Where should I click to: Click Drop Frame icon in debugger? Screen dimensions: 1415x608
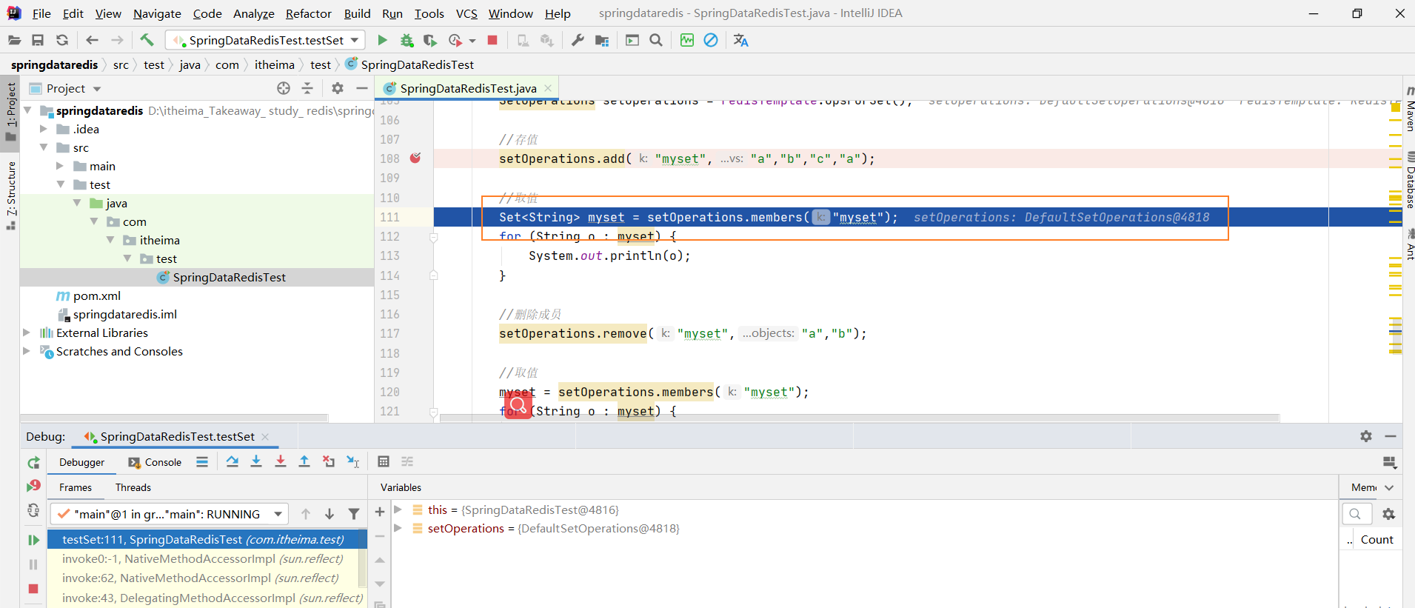[x=328, y=461]
